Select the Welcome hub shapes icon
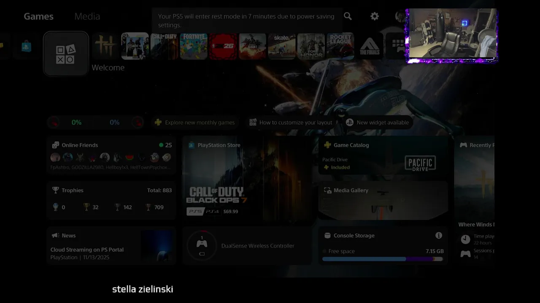Image resolution: width=540 pixels, height=303 pixels. pos(66,54)
